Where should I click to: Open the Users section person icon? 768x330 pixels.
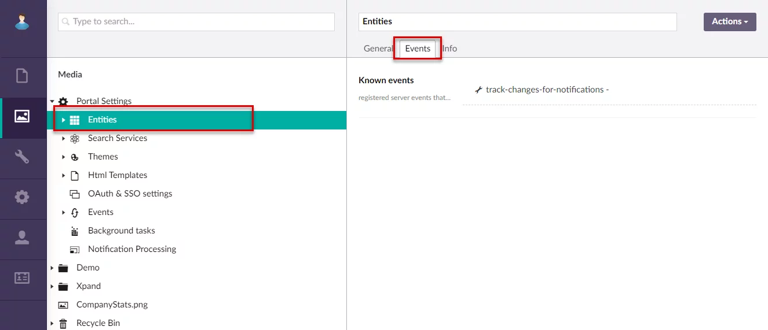coord(22,238)
